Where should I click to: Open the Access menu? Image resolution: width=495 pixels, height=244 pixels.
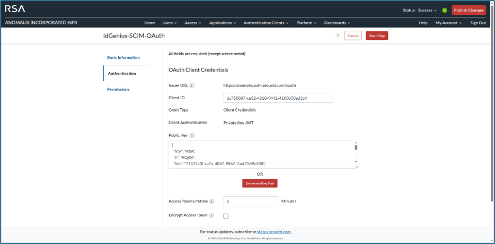(x=193, y=23)
